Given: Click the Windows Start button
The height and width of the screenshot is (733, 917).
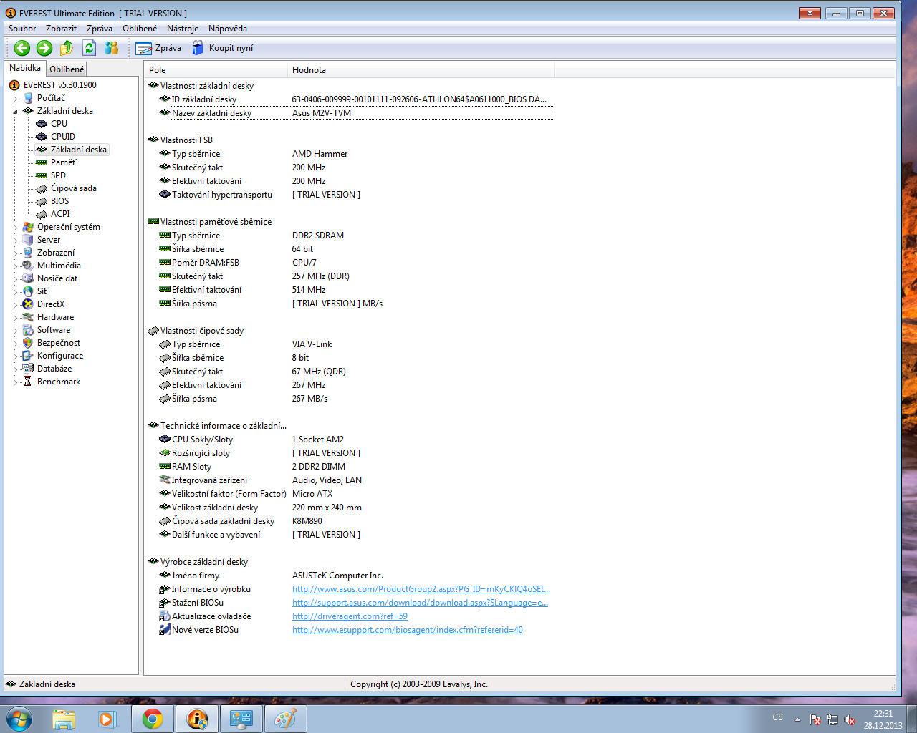Looking at the screenshot, I should [x=19, y=719].
